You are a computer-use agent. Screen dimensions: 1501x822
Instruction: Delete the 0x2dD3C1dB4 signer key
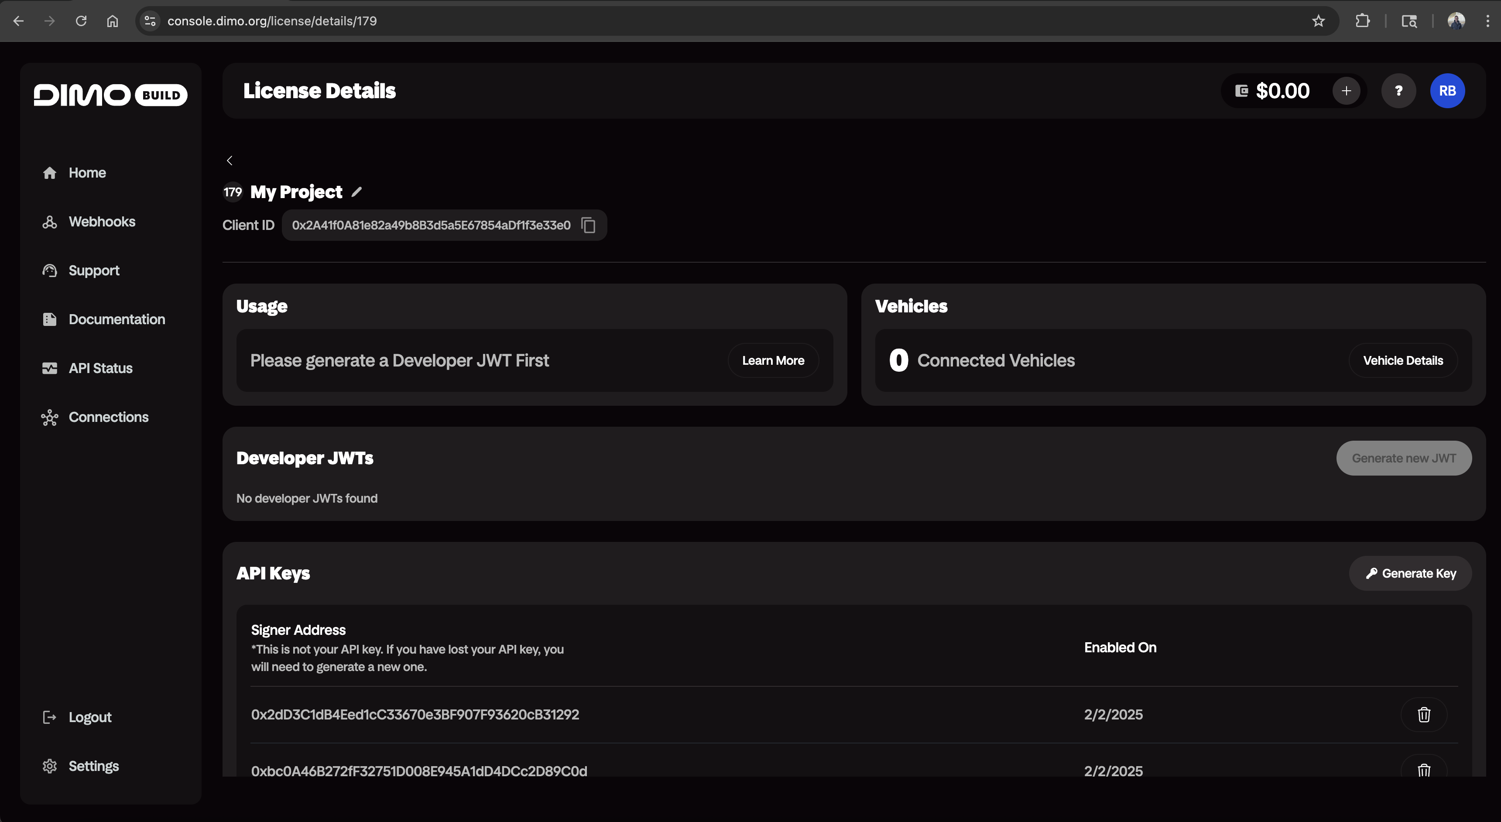[x=1423, y=715]
